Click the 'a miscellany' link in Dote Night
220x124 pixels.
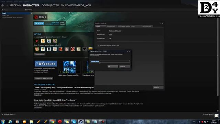42,104
